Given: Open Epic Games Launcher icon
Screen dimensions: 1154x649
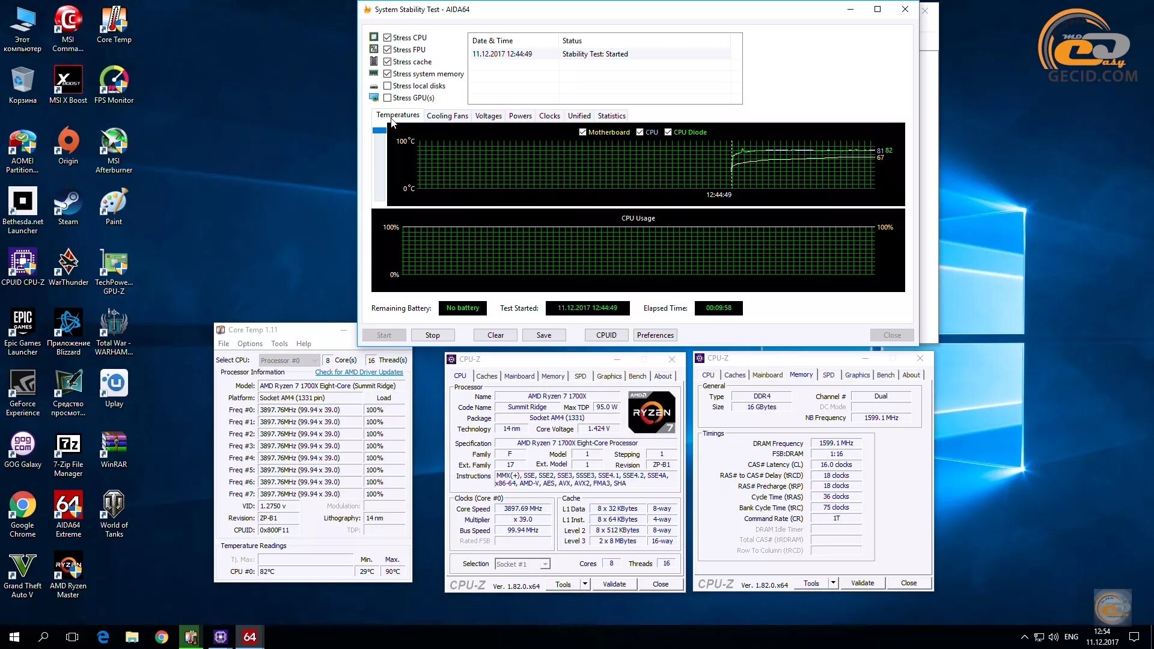Looking at the screenshot, I should [x=22, y=332].
